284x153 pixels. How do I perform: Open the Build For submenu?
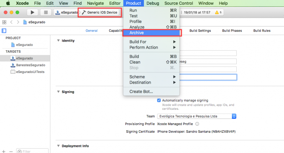click(138, 42)
